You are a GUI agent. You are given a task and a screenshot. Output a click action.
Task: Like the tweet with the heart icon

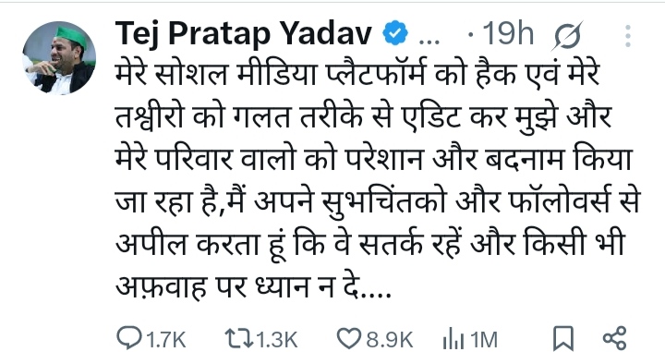pos(350,339)
